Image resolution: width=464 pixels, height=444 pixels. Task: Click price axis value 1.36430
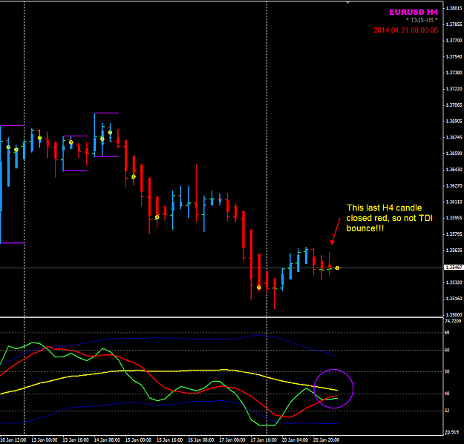454,170
